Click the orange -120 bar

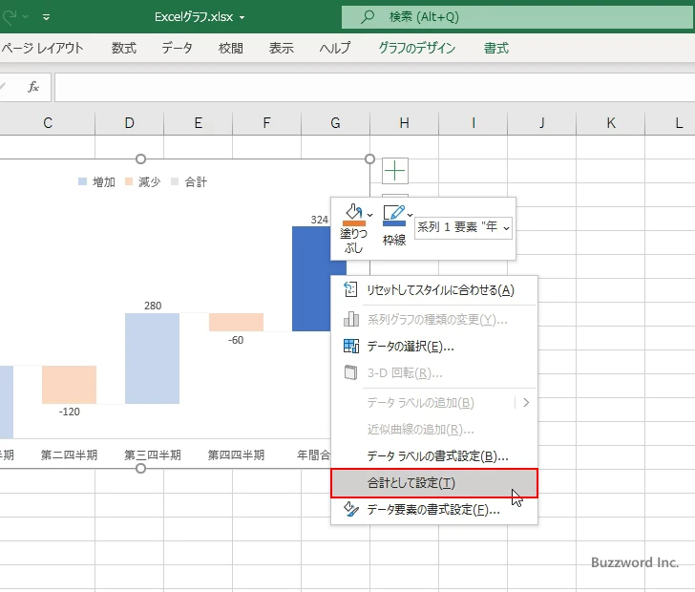69,385
